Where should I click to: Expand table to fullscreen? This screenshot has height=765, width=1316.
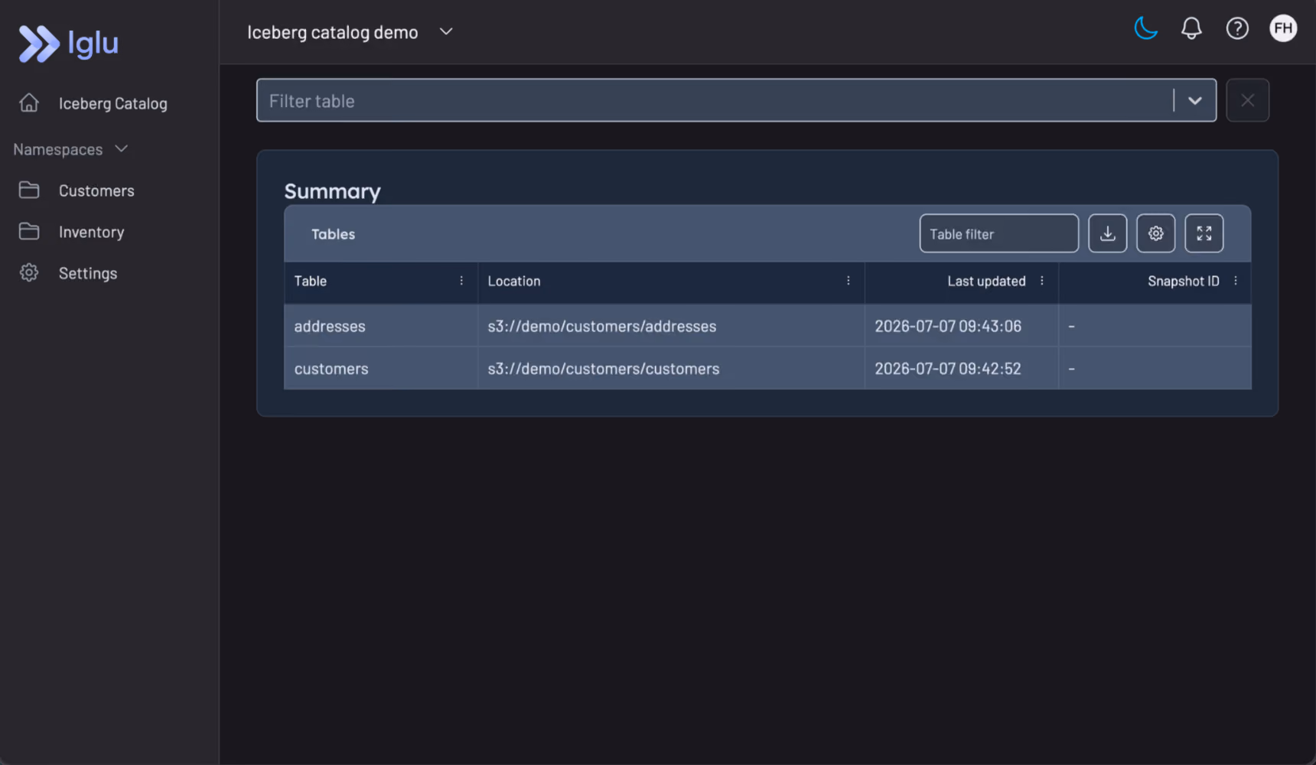click(1204, 233)
